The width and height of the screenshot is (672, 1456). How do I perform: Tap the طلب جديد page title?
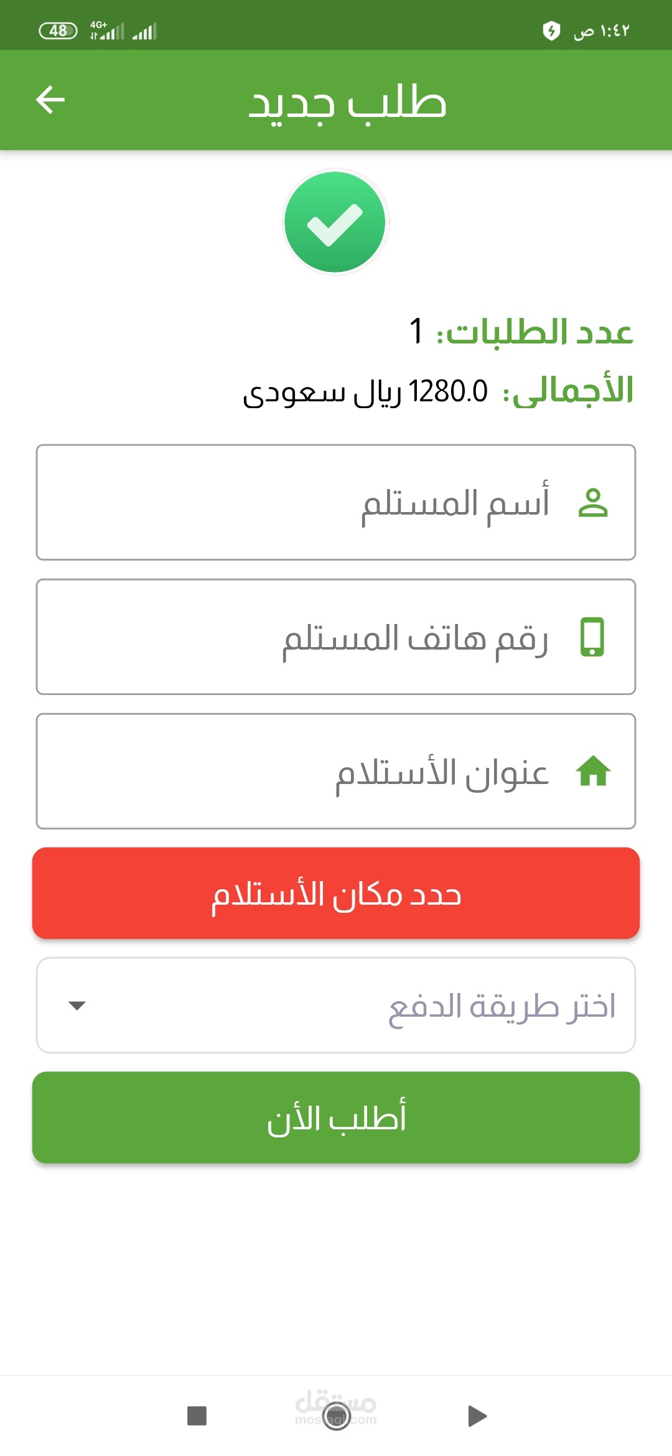[347, 101]
